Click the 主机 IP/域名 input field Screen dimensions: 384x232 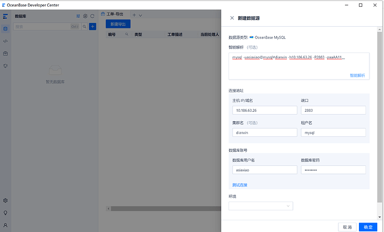click(x=264, y=110)
